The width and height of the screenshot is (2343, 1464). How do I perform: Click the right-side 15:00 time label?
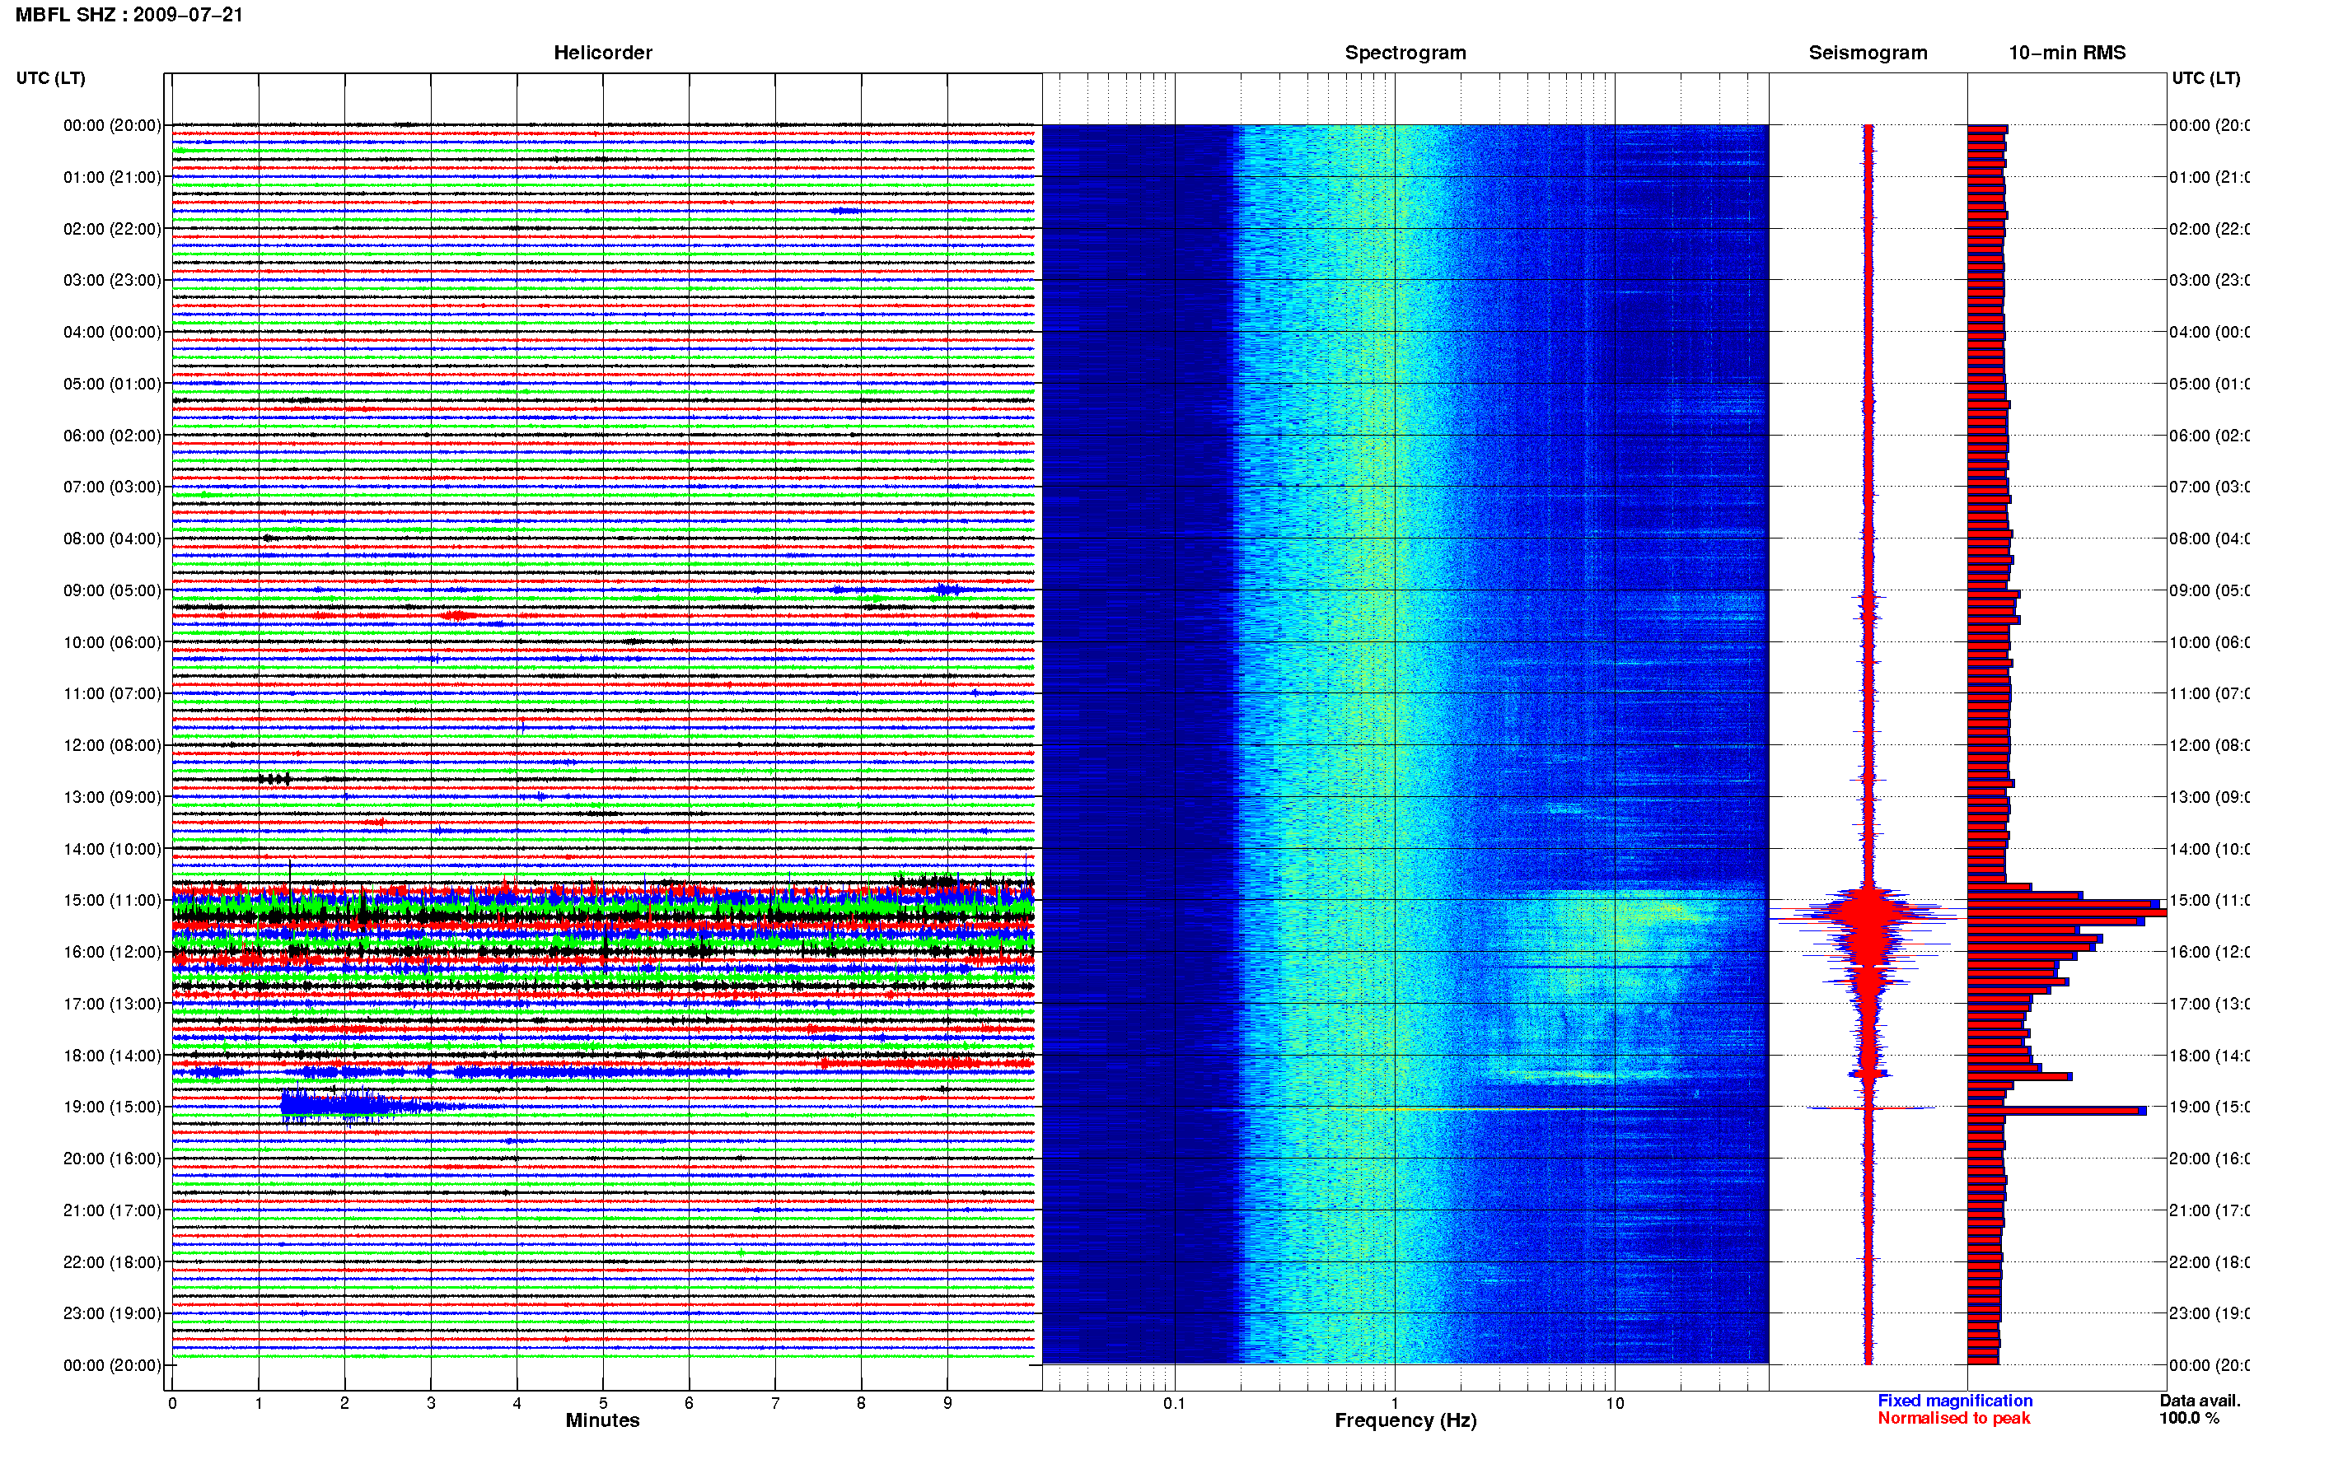(2210, 899)
